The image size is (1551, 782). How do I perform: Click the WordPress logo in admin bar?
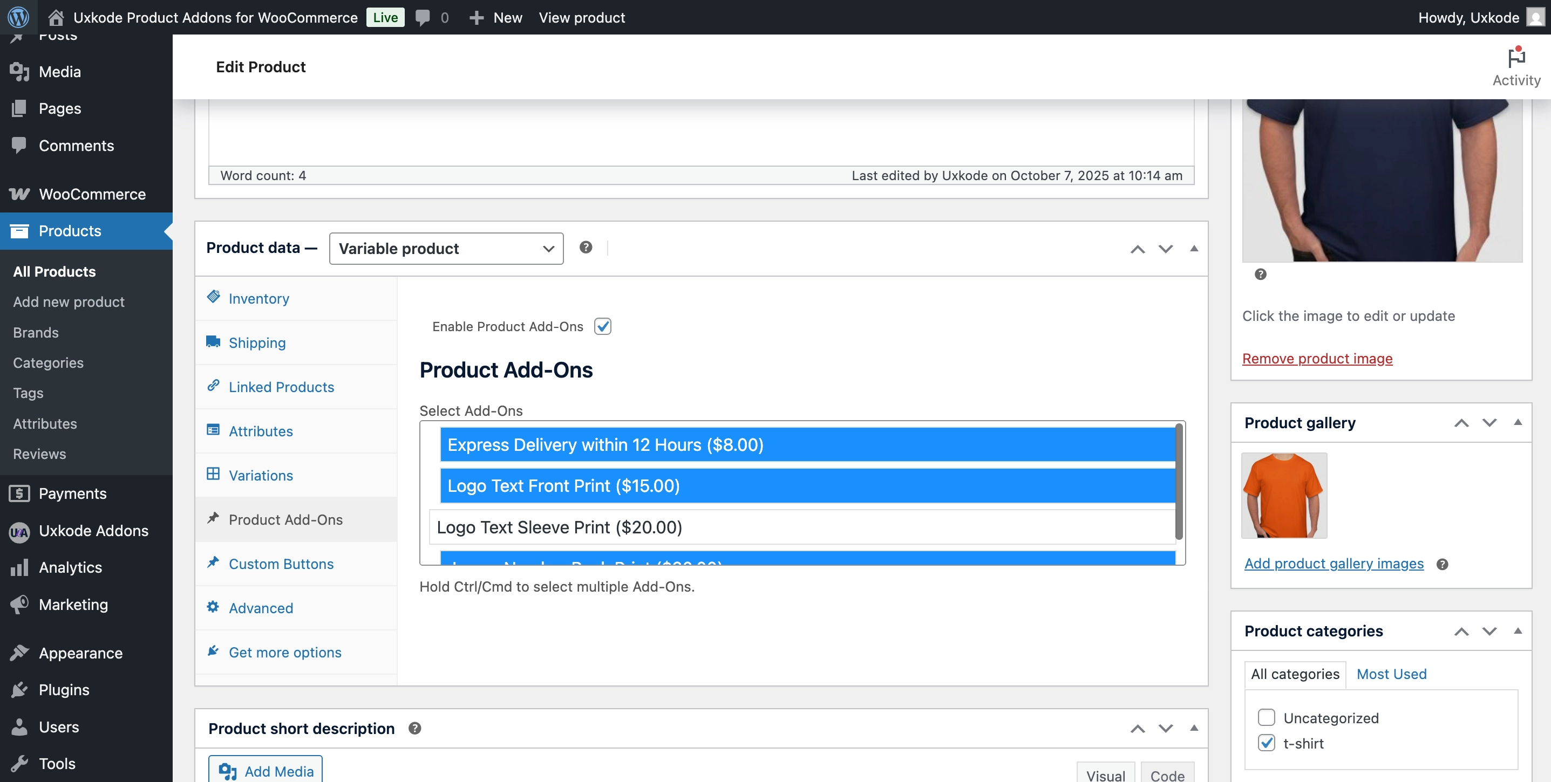[x=18, y=17]
